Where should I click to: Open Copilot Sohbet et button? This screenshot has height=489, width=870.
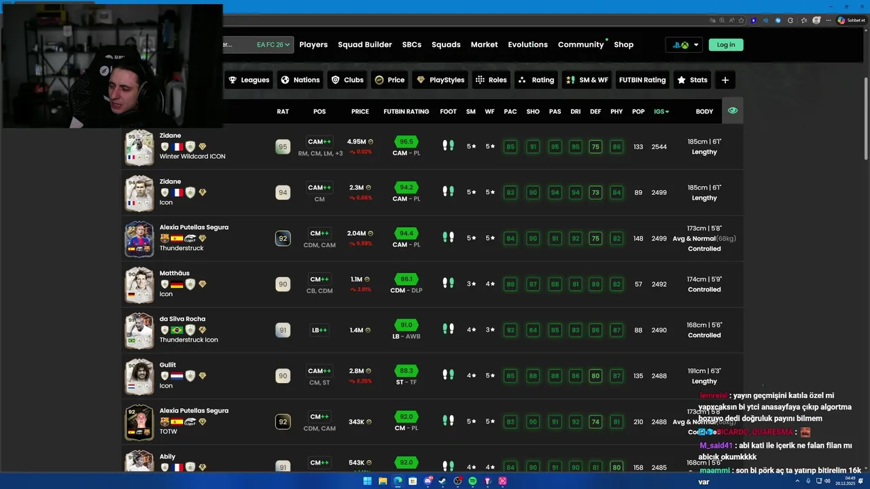point(851,20)
